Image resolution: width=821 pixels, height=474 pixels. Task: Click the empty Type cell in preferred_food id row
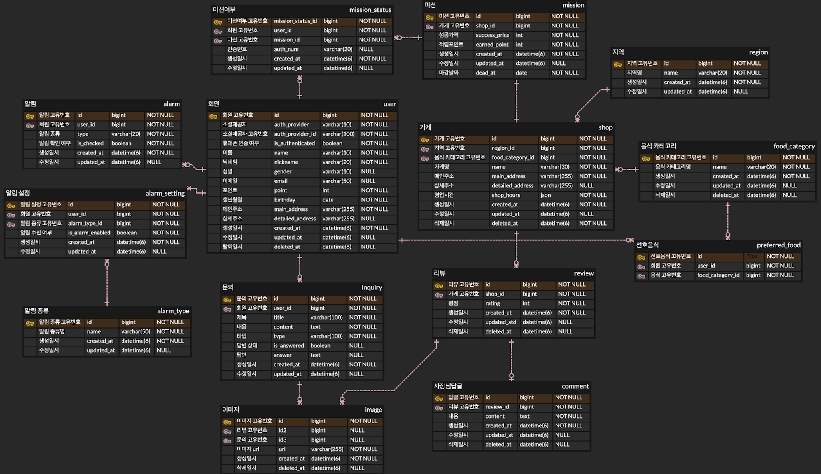[x=752, y=256]
